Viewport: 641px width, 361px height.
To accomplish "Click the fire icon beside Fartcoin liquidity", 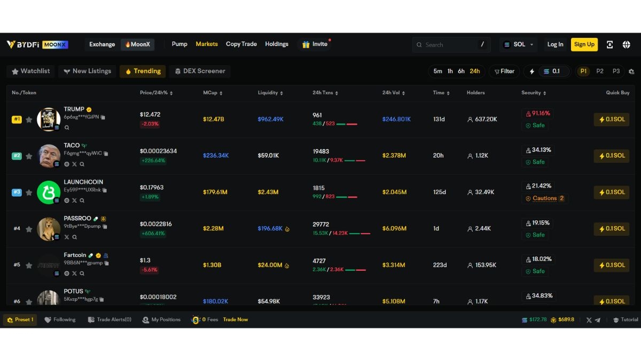I will tap(287, 265).
